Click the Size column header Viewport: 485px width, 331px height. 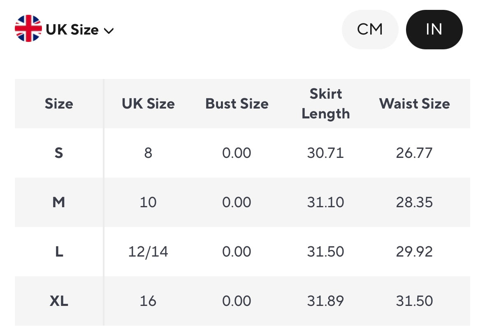pos(59,104)
